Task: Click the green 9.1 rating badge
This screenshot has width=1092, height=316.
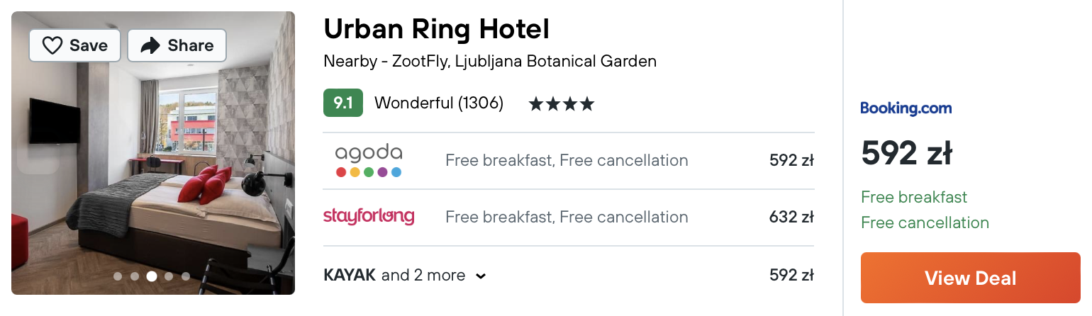Action: click(x=343, y=103)
